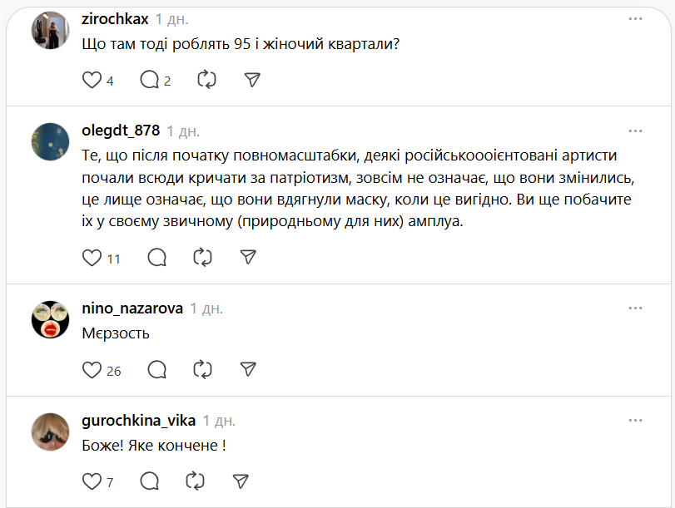Like olegdt_878's comment
Viewport: 675px width, 508px height.
click(x=92, y=258)
